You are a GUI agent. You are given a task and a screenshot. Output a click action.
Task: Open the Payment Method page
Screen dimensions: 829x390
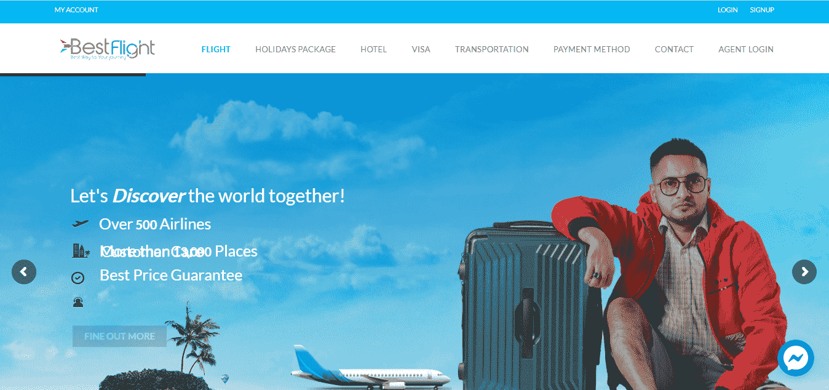(592, 49)
